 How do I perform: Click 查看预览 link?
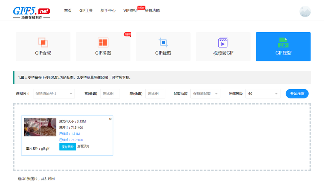(x=83, y=146)
